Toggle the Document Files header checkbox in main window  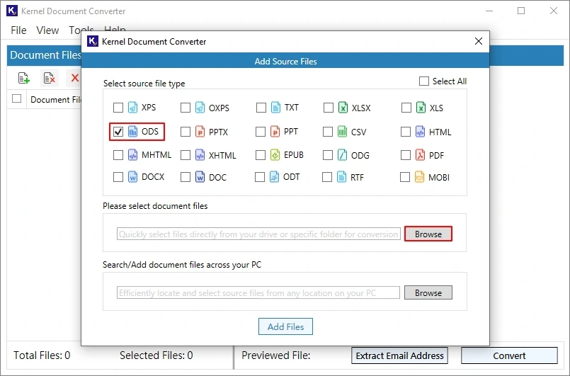click(17, 98)
